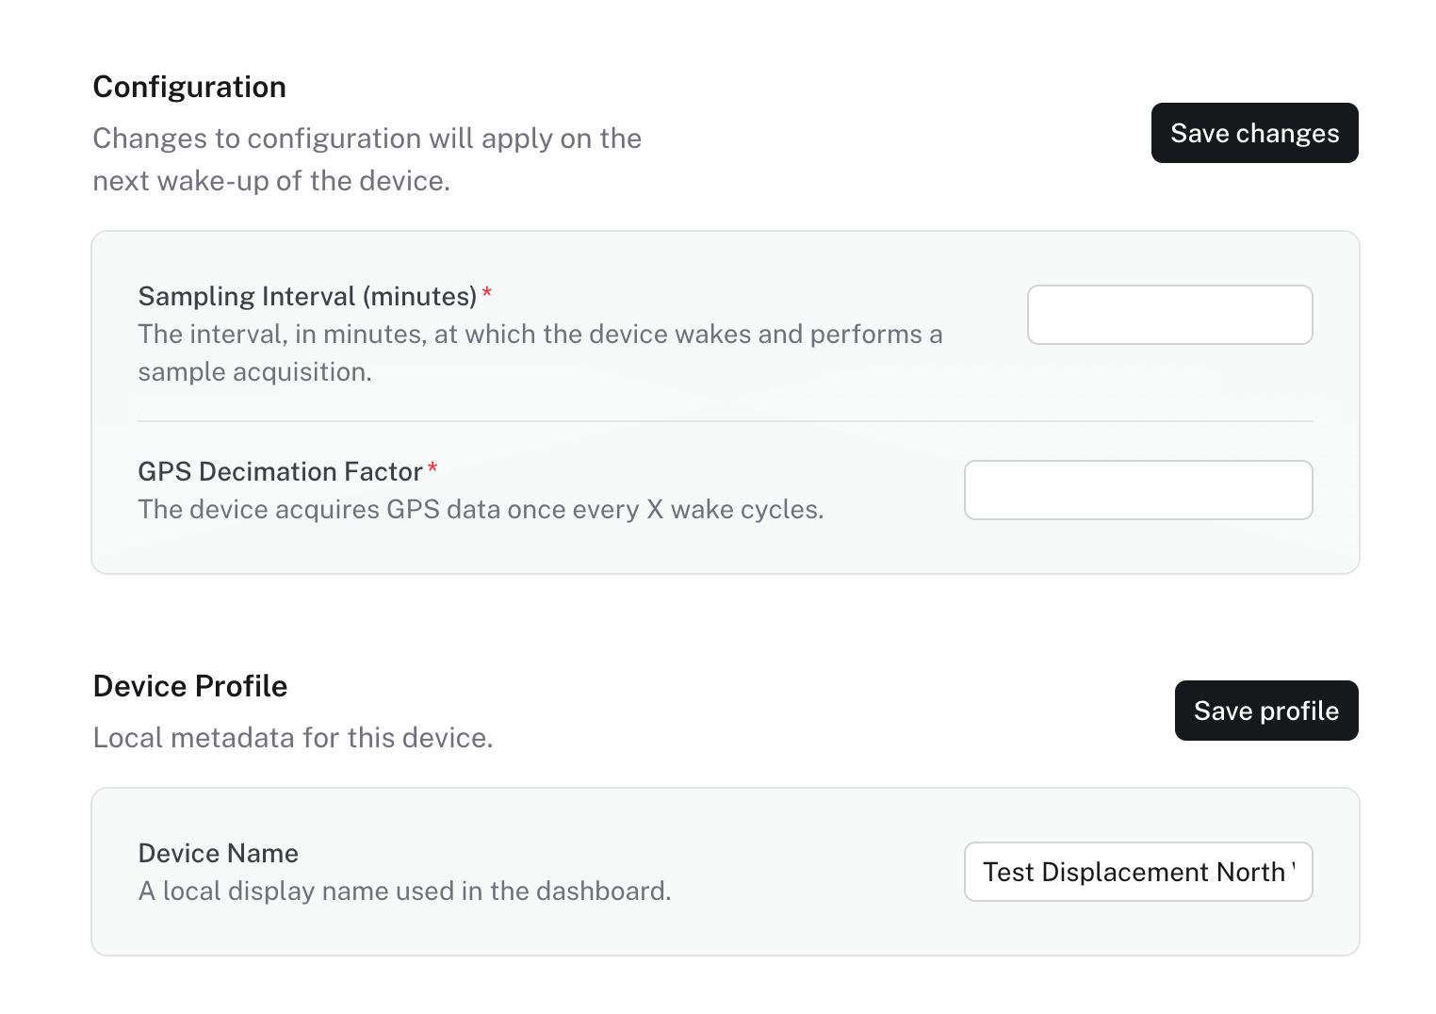Click the 'interval, in minutes' sampling description
Image resolution: width=1436 pixels, height=1014 pixels.
tap(540, 352)
